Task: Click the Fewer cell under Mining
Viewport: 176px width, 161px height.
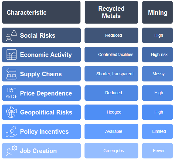Action: [x=157, y=151]
